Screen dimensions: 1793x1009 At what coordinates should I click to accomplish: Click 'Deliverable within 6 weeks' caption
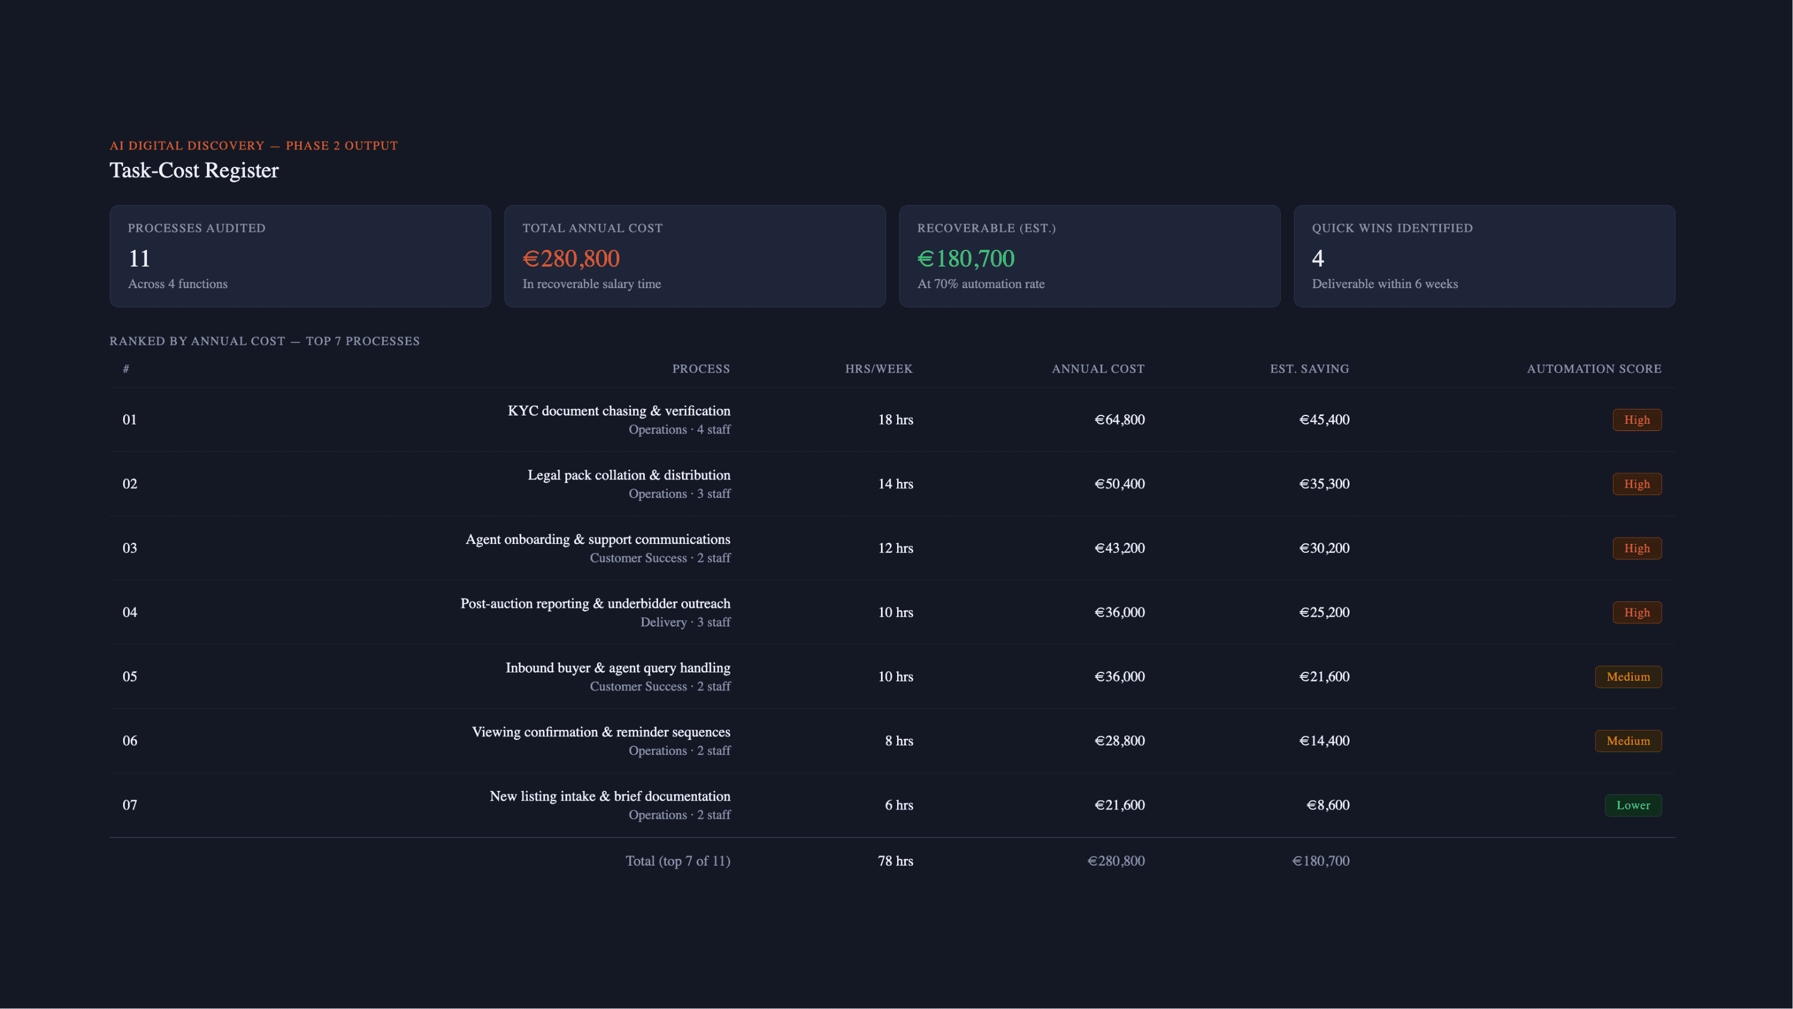click(x=1384, y=283)
